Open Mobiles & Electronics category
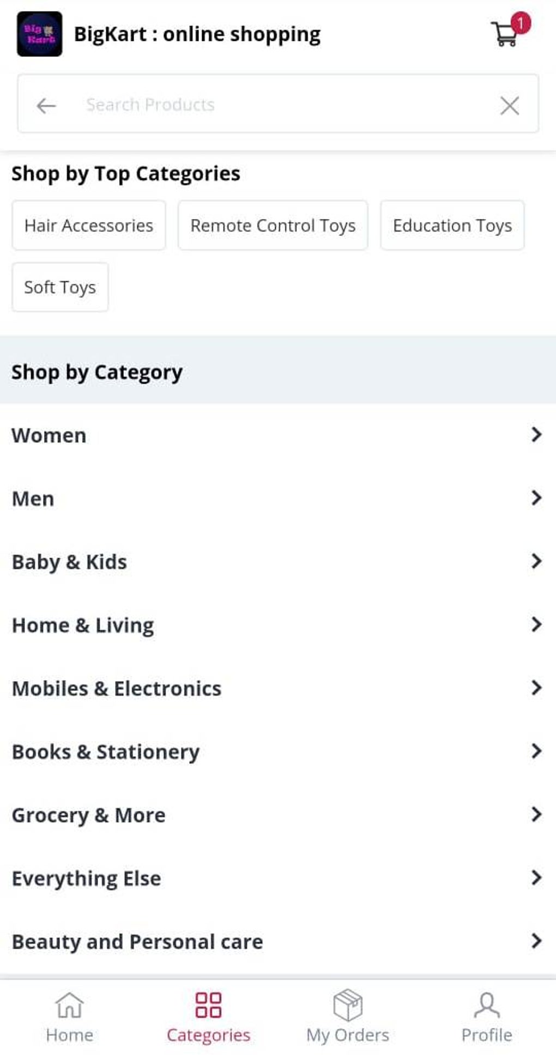This screenshot has height=1055, width=556. click(x=117, y=689)
